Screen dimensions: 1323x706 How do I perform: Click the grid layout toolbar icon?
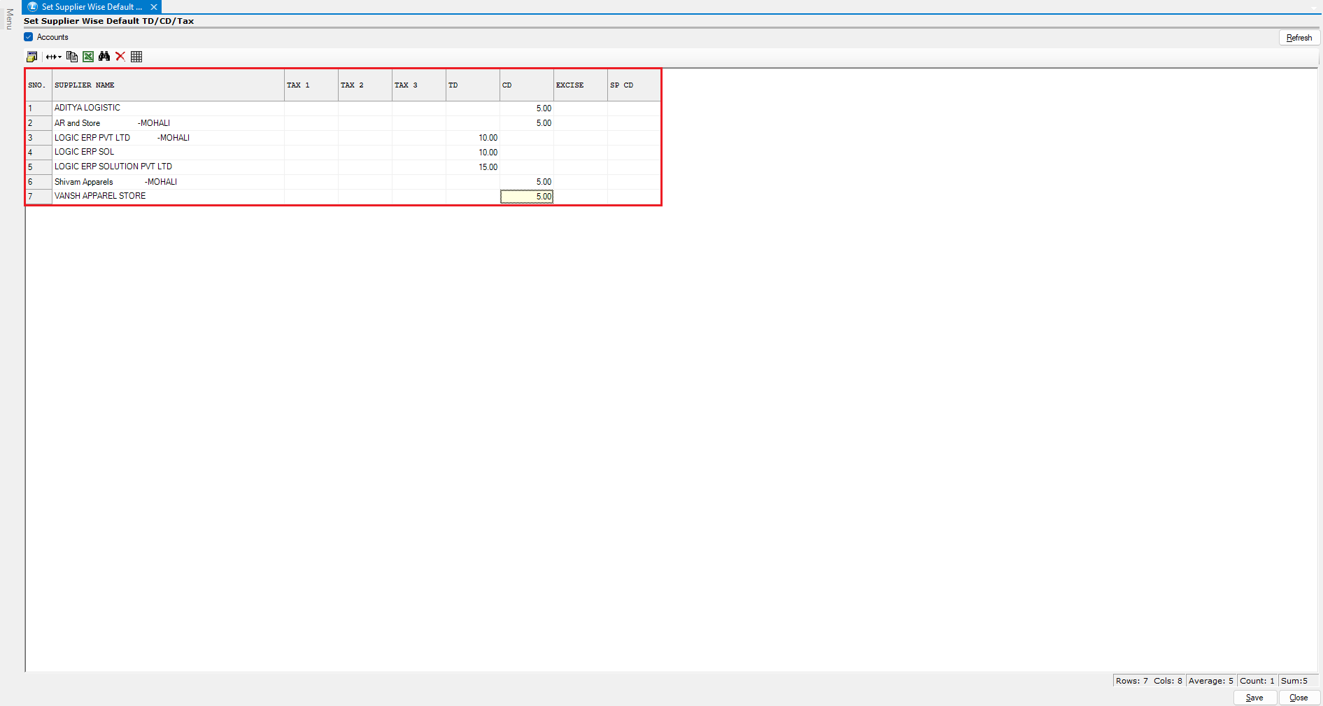tap(136, 57)
